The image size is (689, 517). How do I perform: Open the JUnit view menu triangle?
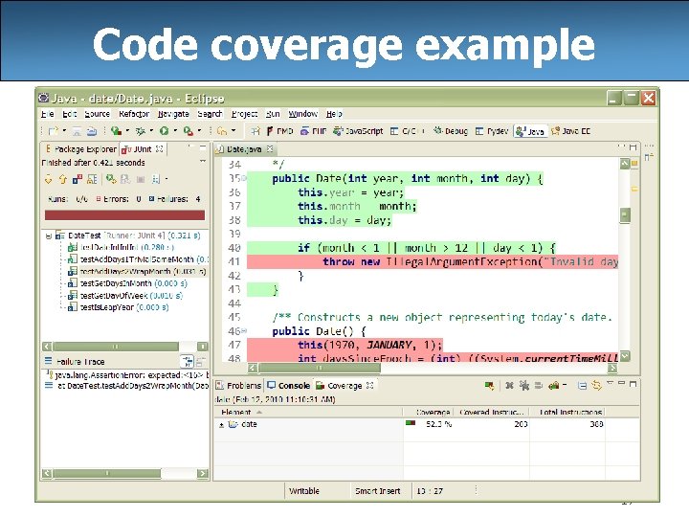coord(203,162)
